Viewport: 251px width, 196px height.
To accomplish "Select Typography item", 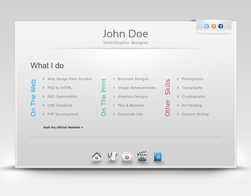I will [192, 88].
